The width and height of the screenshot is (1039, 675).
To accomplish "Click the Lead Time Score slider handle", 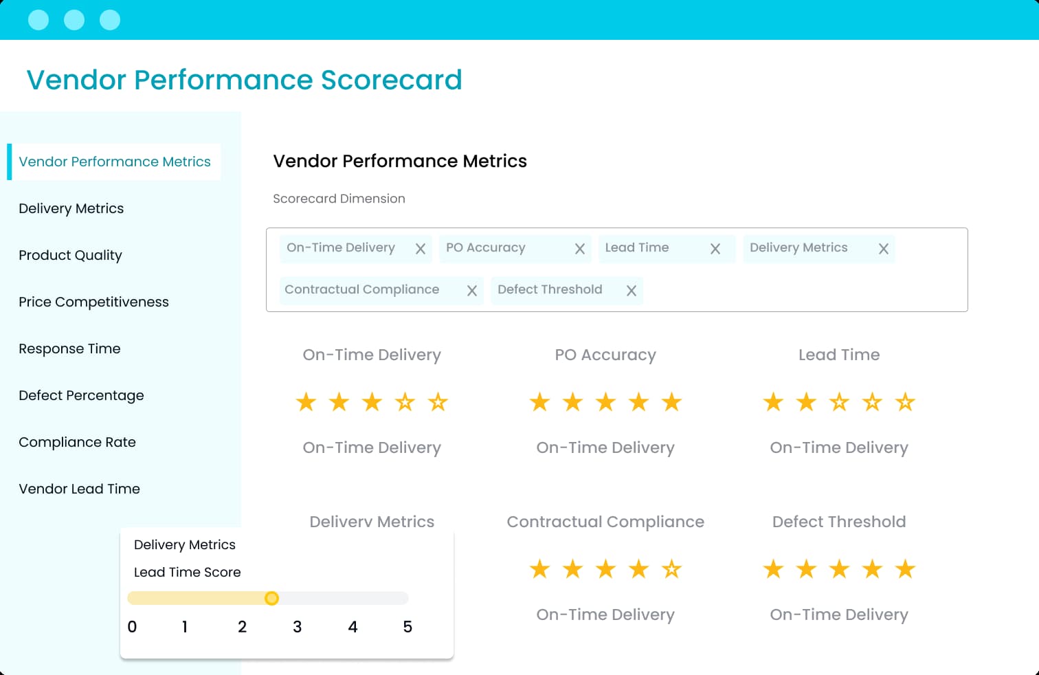I will click(x=271, y=598).
